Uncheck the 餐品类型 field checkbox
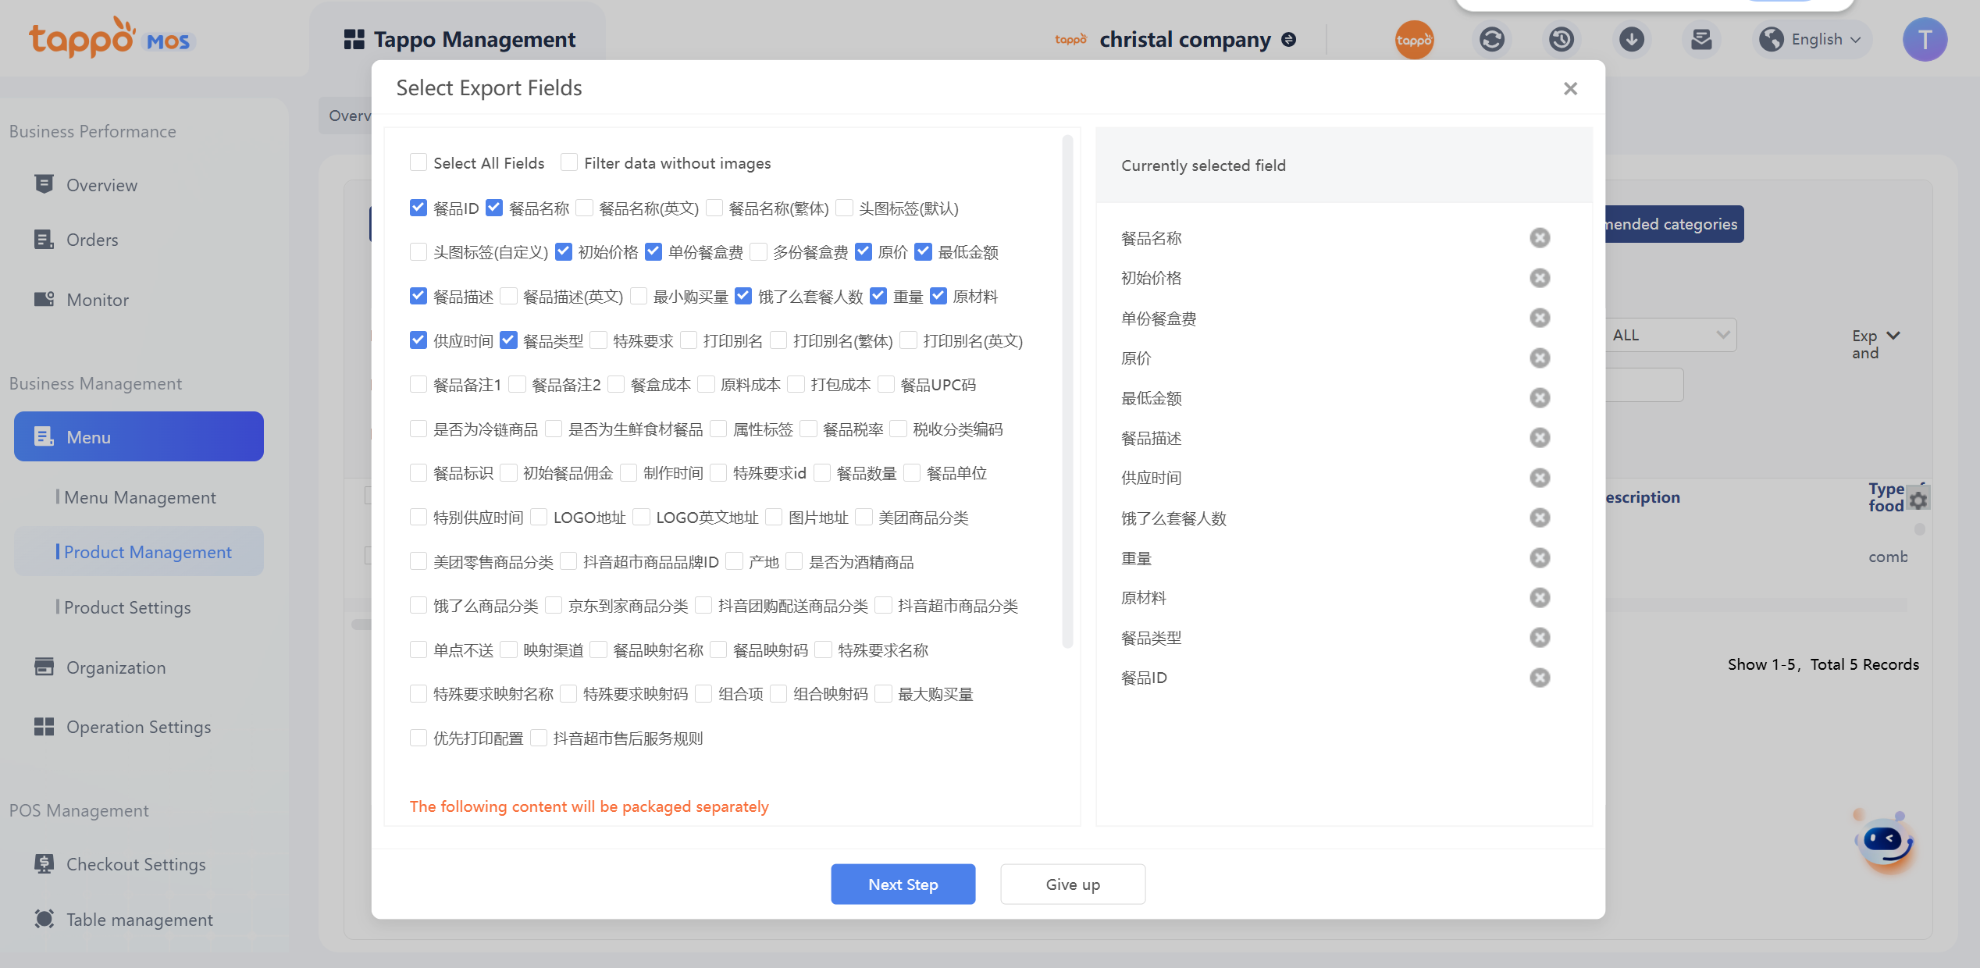1980x968 pixels. pos(508,340)
